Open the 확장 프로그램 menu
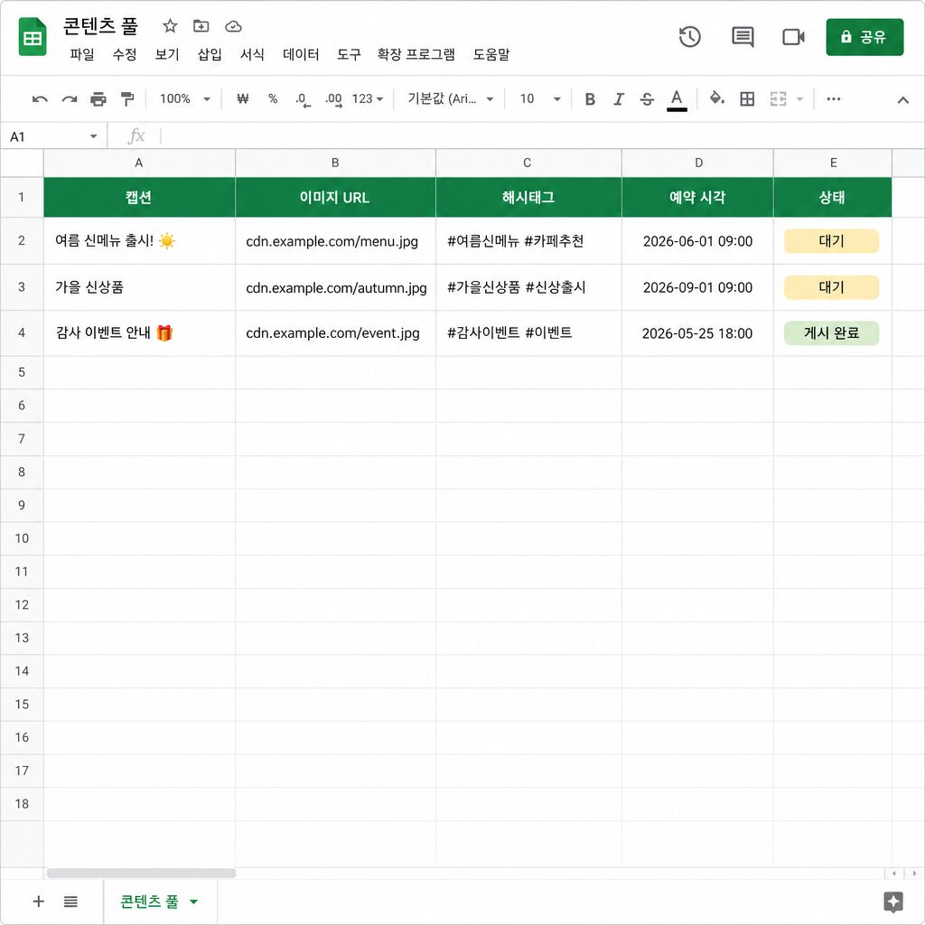 tap(416, 55)
